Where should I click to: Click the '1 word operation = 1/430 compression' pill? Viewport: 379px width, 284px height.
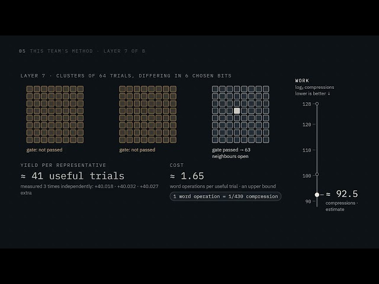[x=226, y=196]
